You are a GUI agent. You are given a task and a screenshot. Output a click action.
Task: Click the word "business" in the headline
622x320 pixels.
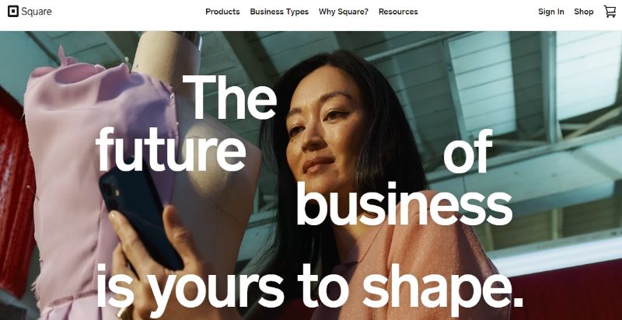tap(404, 206)
